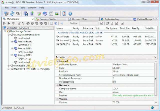Click the File Filter input box
The height and width of the screenshot is (111, 160).
coord(89,23)
